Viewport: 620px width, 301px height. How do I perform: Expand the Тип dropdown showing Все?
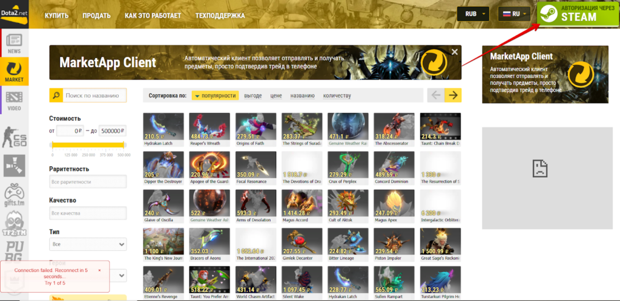coord(88,244)
